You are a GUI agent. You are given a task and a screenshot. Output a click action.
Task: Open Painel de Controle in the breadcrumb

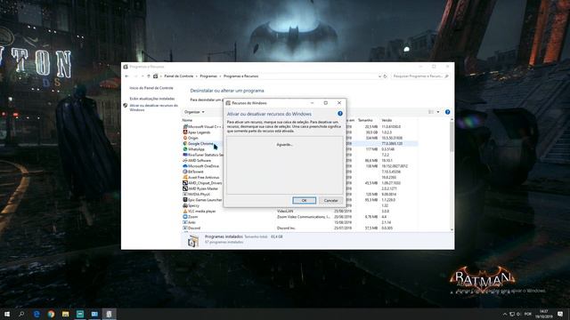point(179,76)
